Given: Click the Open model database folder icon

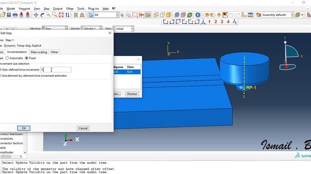Looking at the screenshot, I should click(2, 15).
